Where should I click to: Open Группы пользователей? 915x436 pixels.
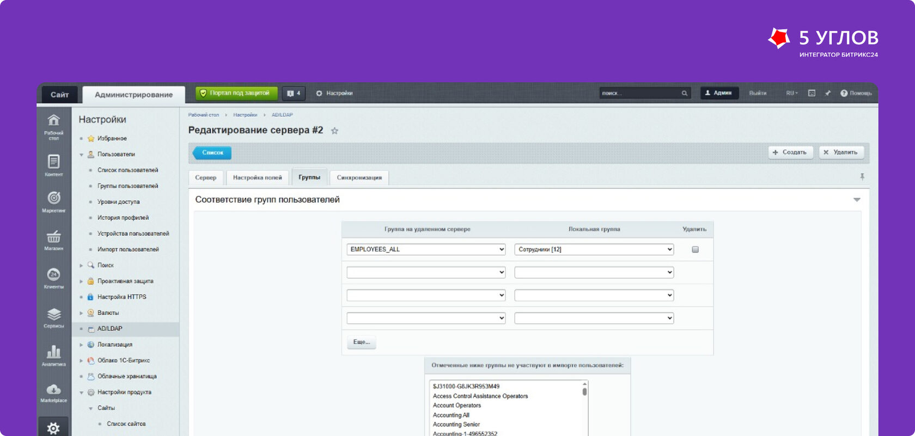127,186
